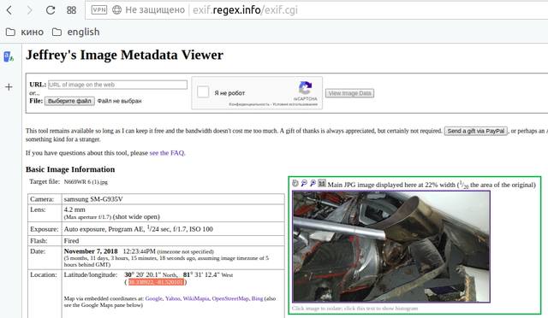Click the histogram icon above the preview
The height and width of the screenshot is (318, 548).
tap(322, 183)
